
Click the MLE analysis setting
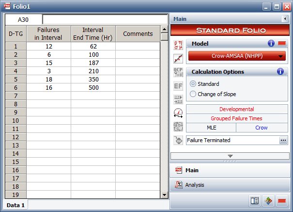(211, 128)
